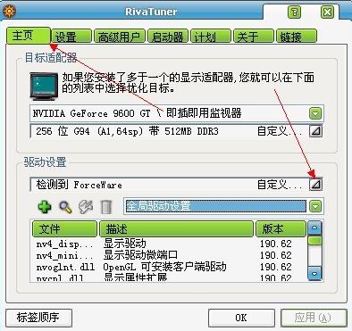The image size is (352, 331).
Task: Click OpenGL 可安装客户端驱动 description
Action: (164, 267)
